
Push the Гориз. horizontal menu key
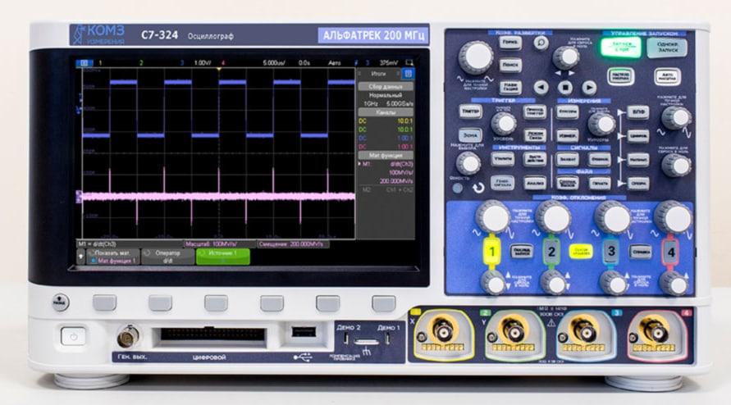(510, 43)
